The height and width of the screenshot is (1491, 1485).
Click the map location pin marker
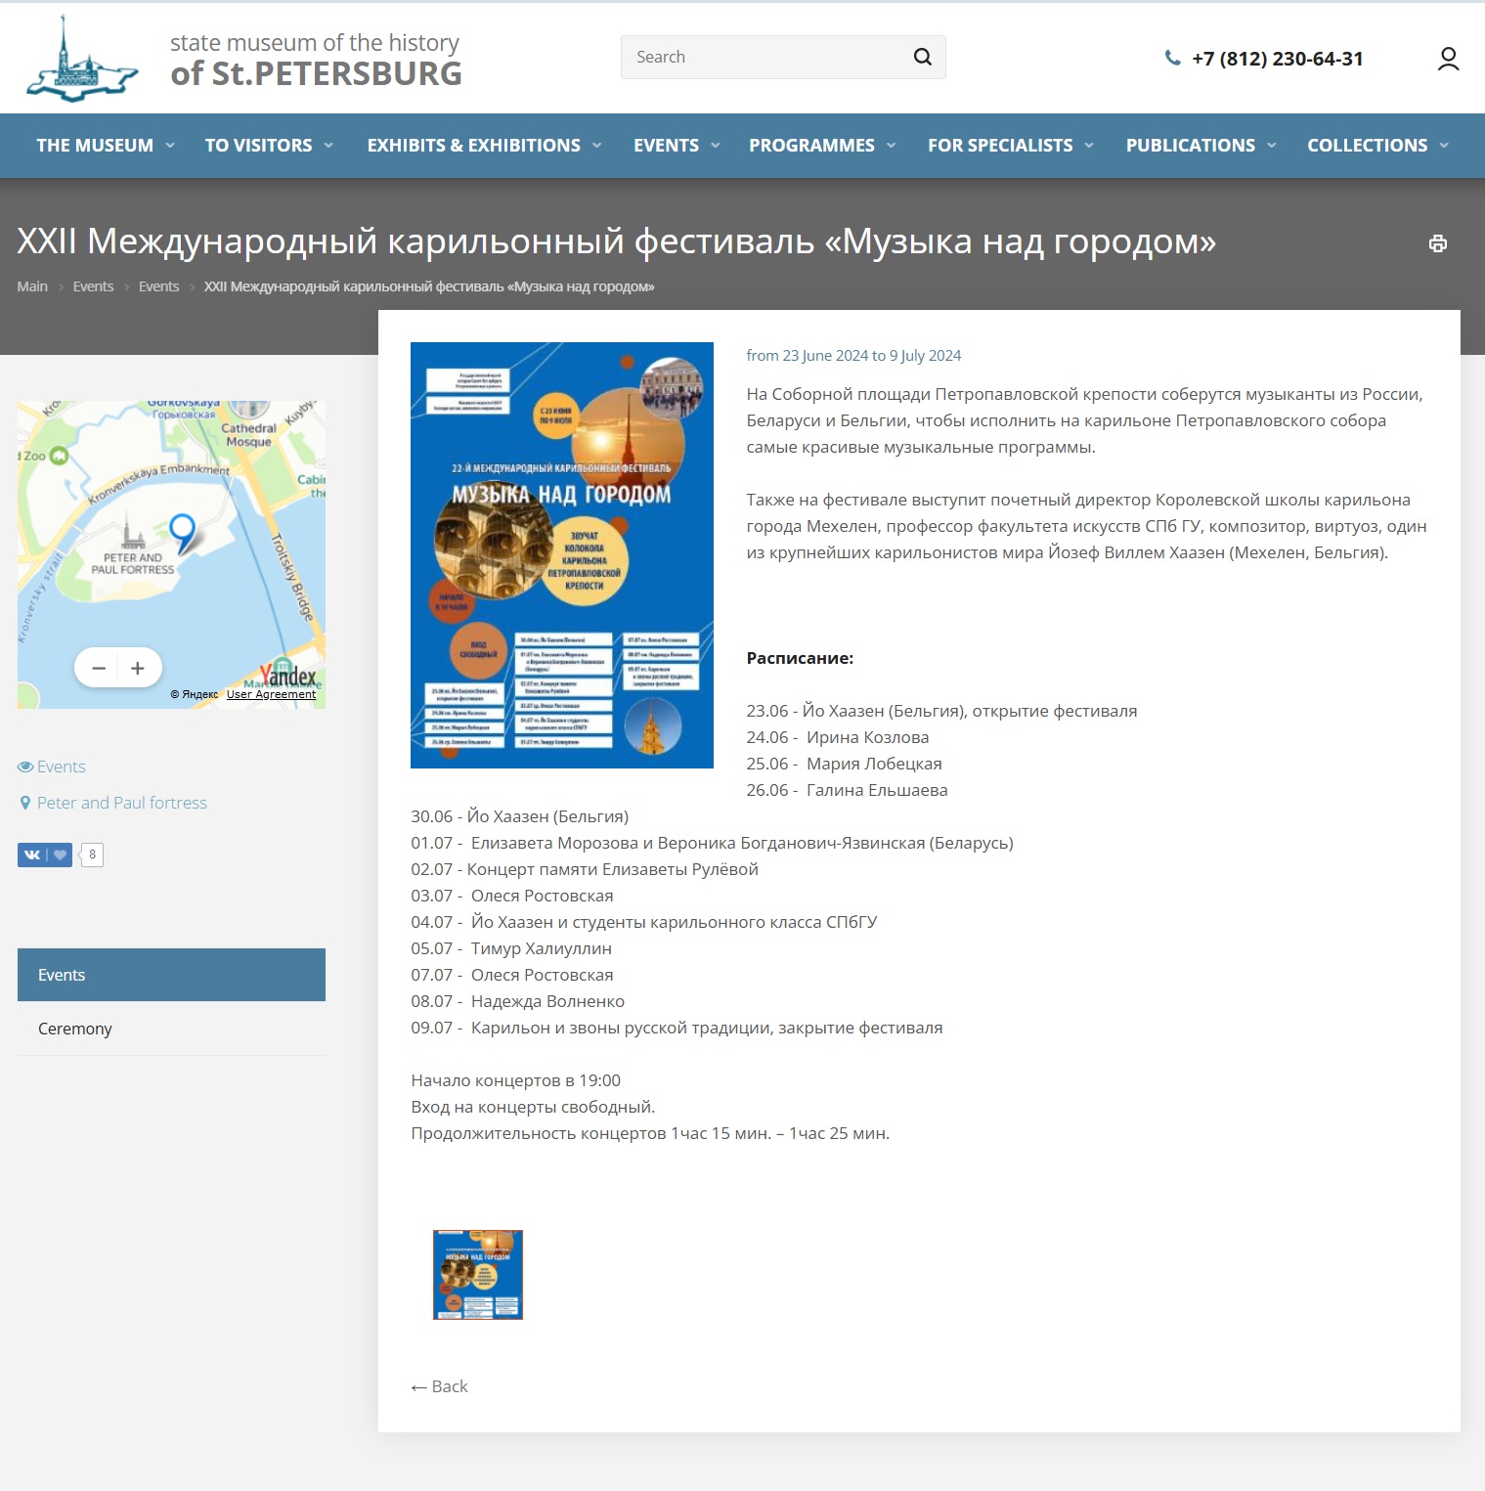coord(182,532)
